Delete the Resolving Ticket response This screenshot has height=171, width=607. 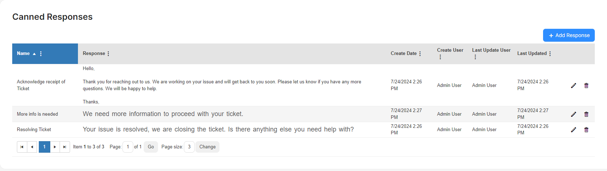[x=586, y=130]
